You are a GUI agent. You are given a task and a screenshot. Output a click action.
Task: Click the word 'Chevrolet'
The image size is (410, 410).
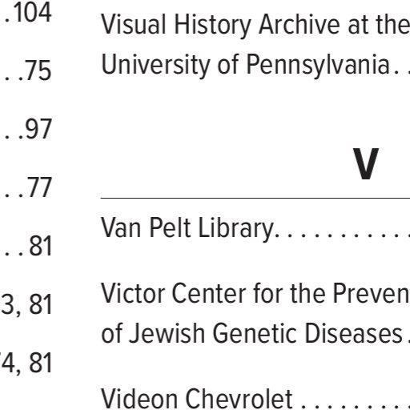coord(239,399)
